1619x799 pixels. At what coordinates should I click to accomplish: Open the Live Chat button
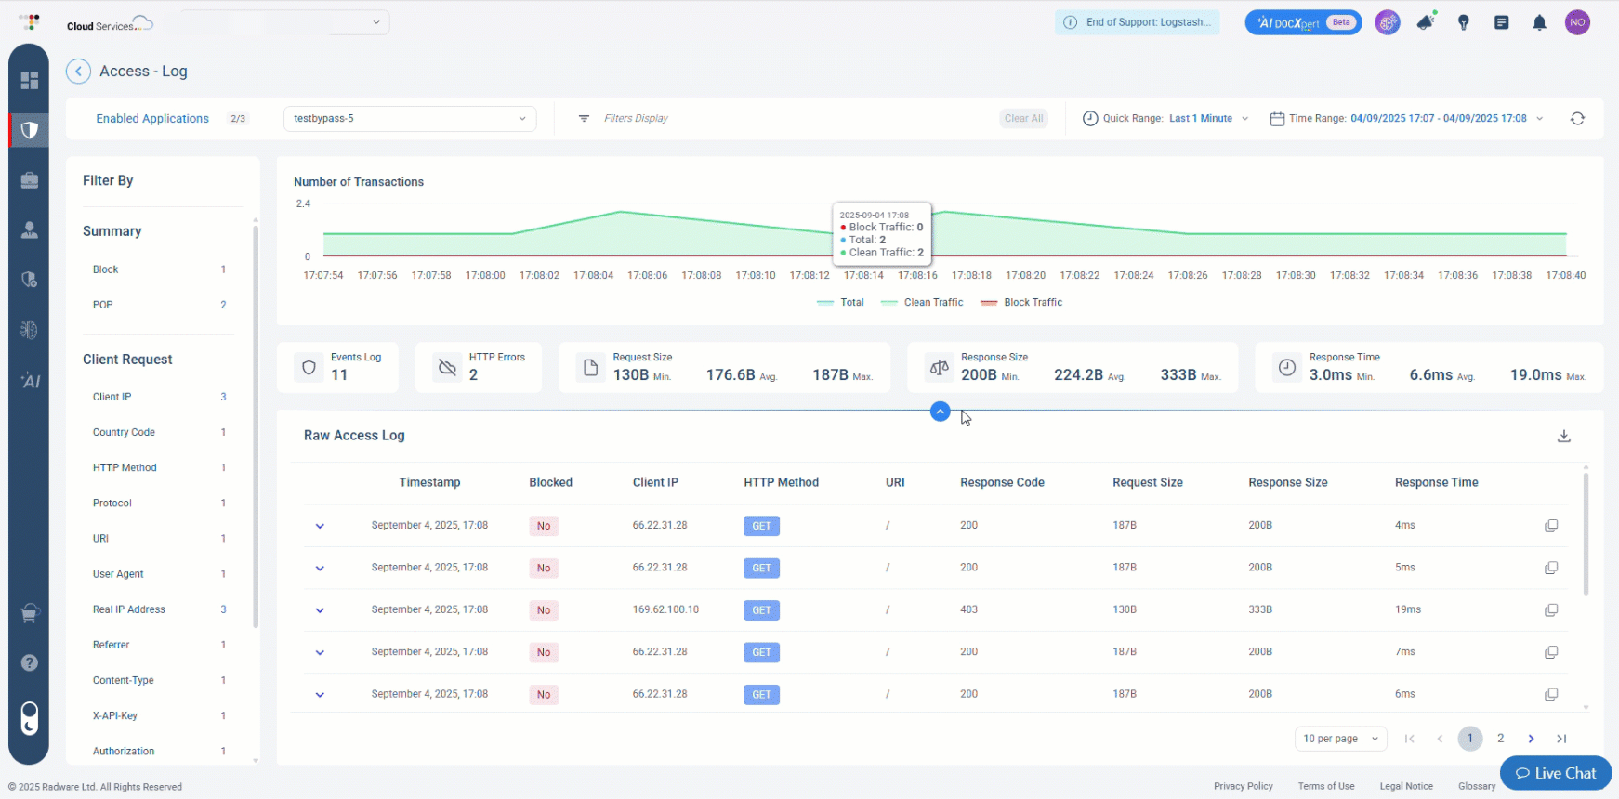click(1555, 773)
